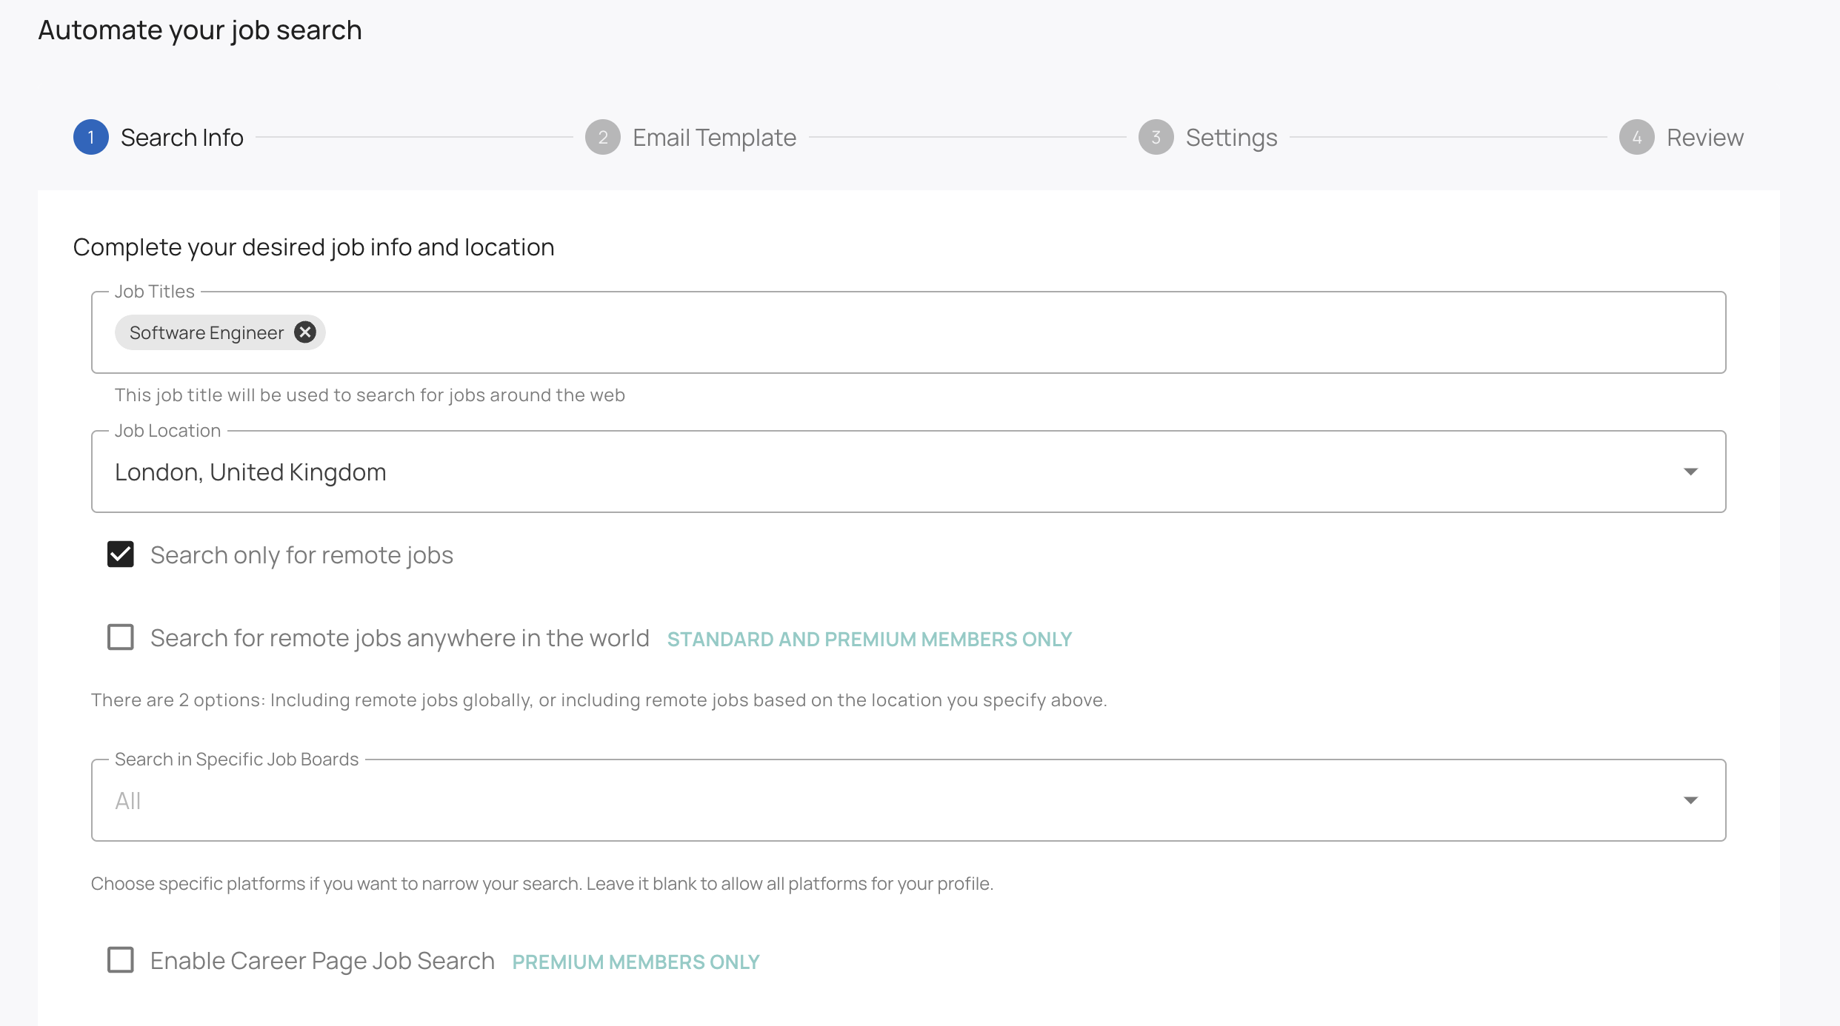1840x1026 pixels.
Task: Click step 4 Review circle
Action: tap(1638, 137)
